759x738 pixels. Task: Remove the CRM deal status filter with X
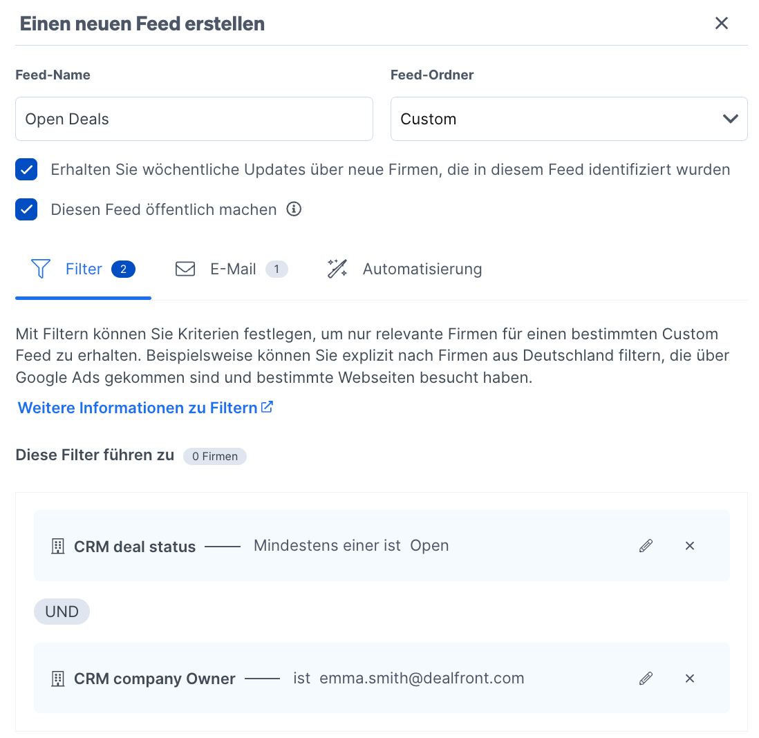pyautogui.click(x=689, y=545)
